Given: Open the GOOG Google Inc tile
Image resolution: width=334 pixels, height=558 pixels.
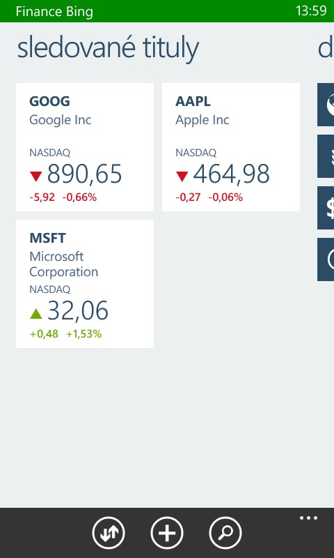Looking at the screenshot, I should [85, 147].
